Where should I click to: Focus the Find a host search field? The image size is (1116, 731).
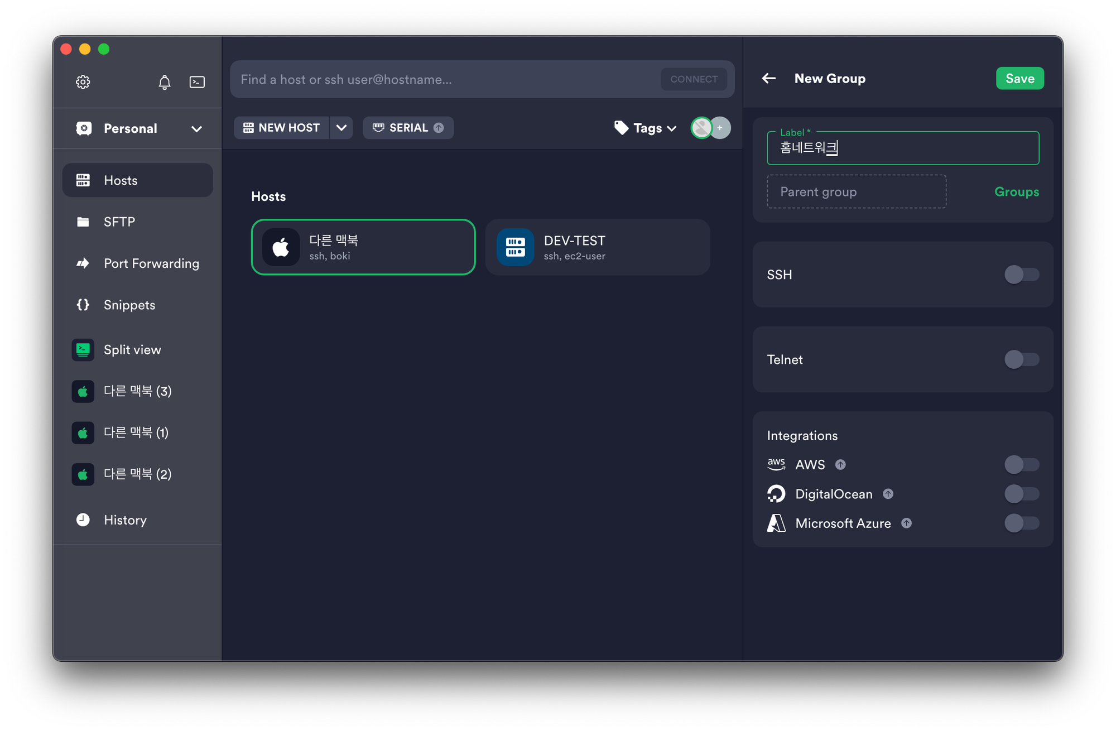click(446, 80)
